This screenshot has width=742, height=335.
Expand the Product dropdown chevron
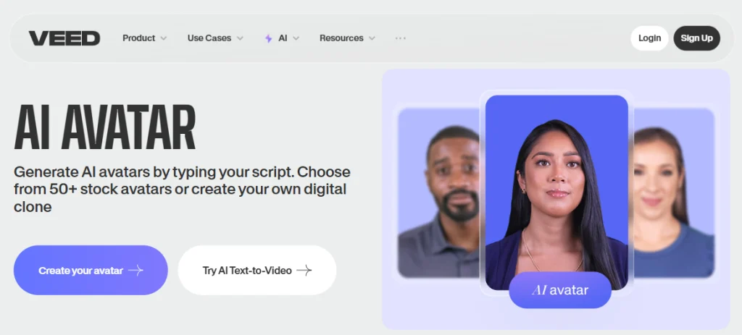coord(164,38)
